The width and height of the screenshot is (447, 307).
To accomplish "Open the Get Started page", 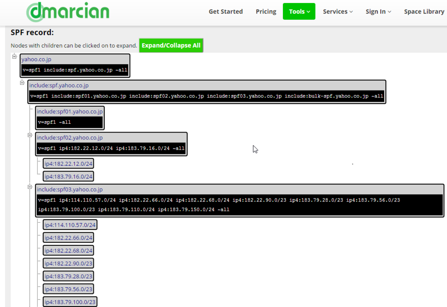I will pyautogui.click(x=226, y=11).
